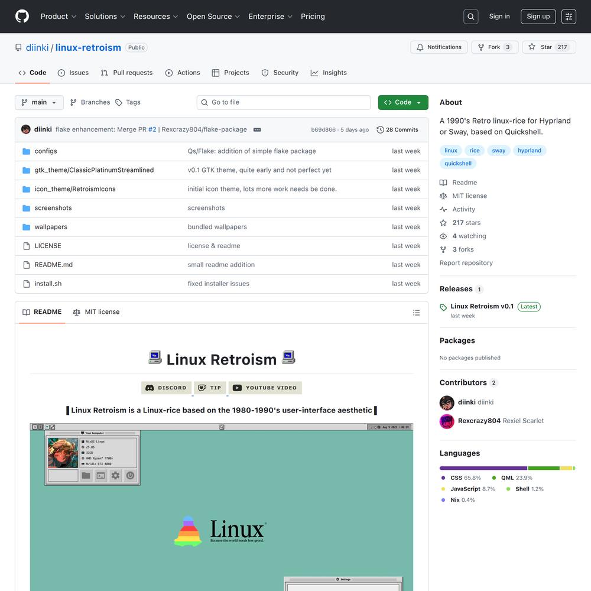Click the search magnifier icon in header

coord(471,17)
